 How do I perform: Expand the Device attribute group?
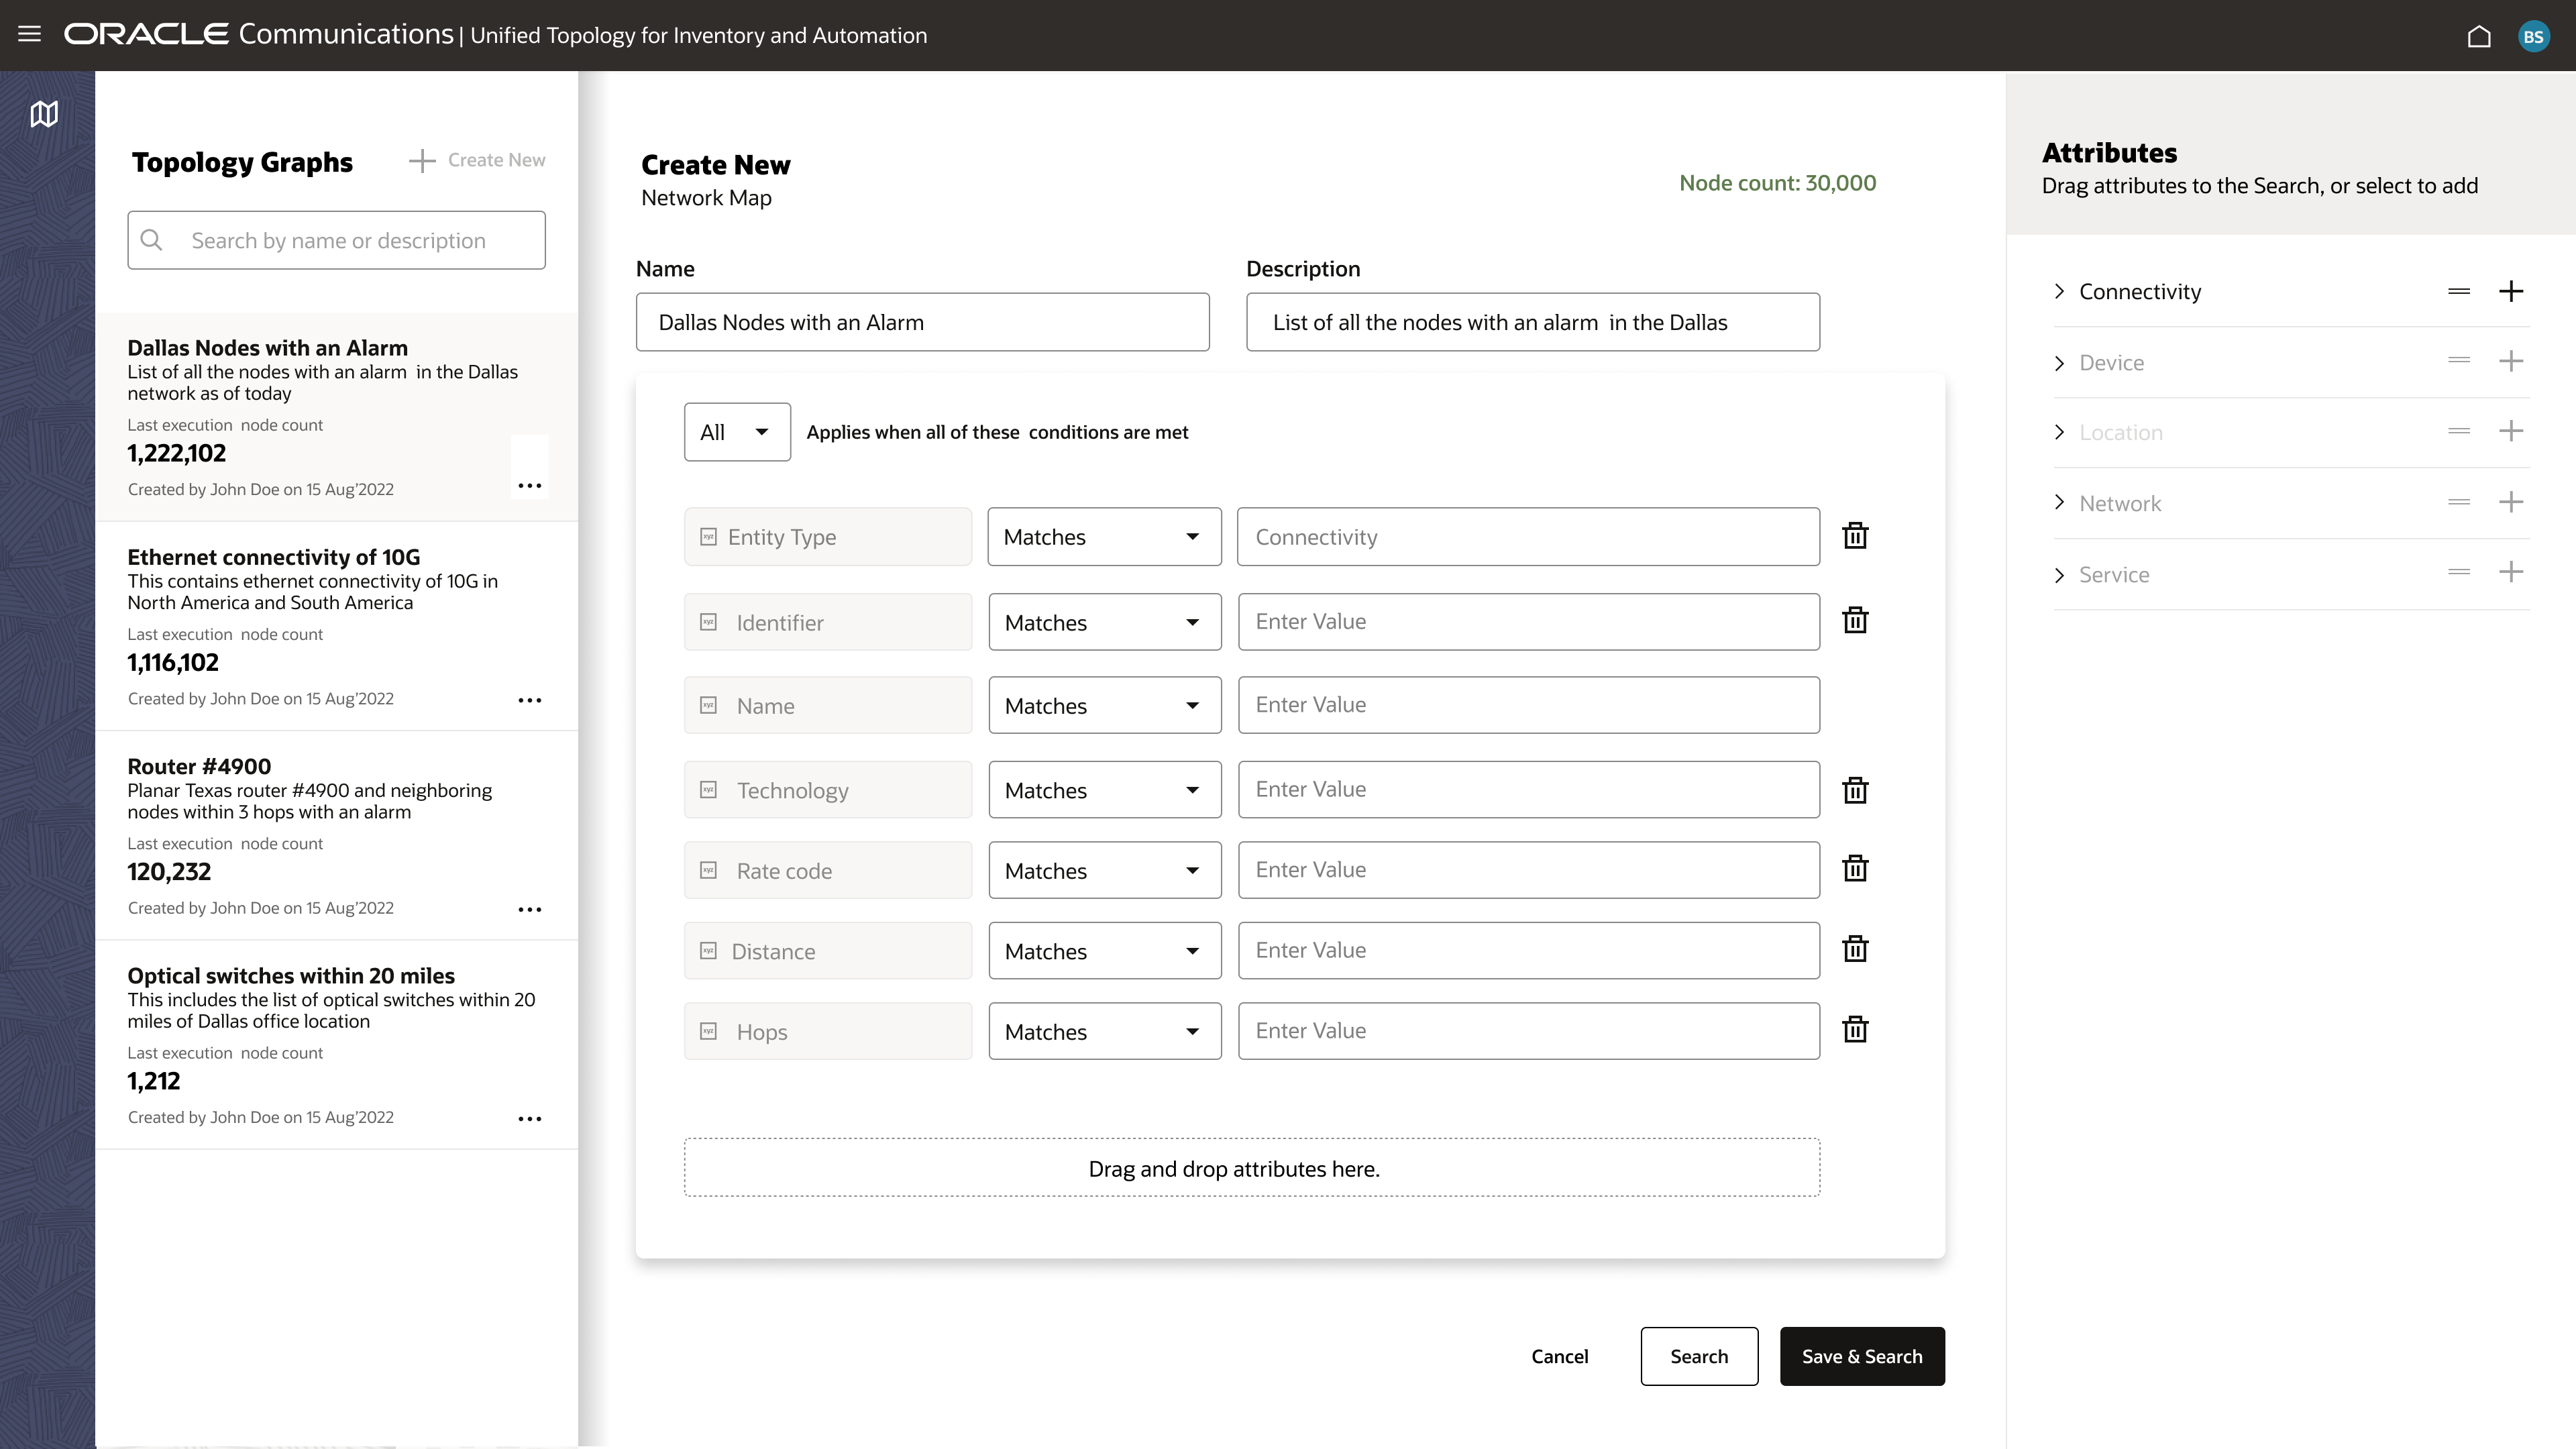2059,363
